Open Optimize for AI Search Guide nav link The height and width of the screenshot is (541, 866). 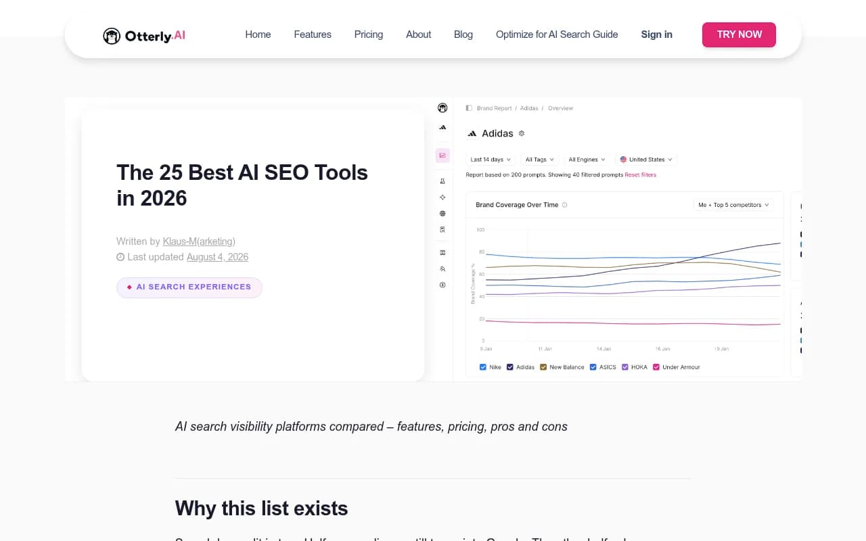coord(557,34)
